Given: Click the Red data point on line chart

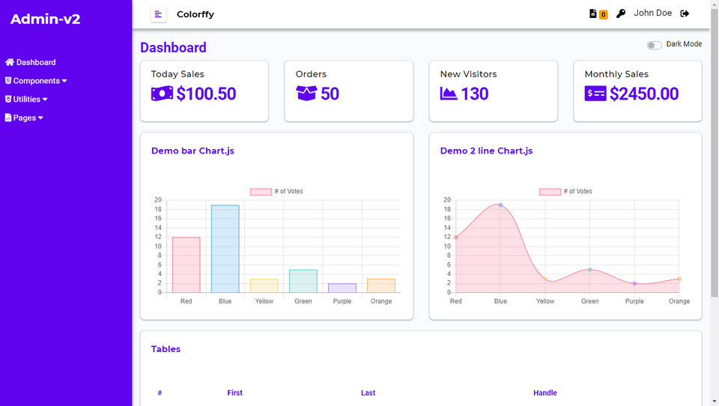Looking at the screenshot, I should pyautogui.click(x=456, y=237).
